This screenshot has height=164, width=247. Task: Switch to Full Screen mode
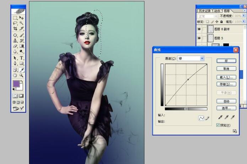[x=22, y=102]
